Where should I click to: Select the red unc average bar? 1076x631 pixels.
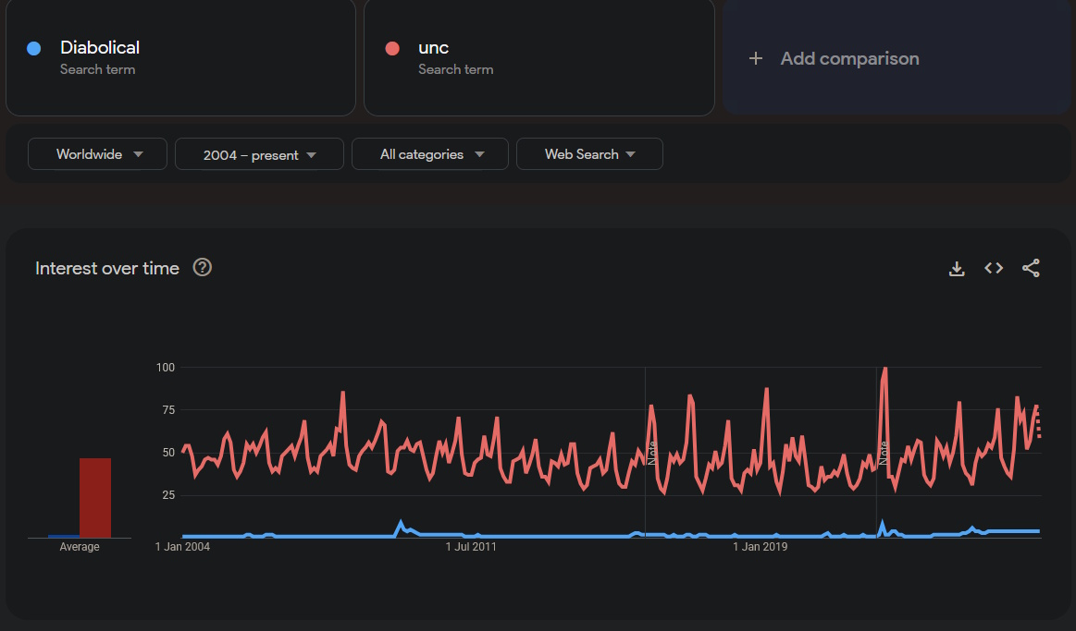click(x=95, y=498)
